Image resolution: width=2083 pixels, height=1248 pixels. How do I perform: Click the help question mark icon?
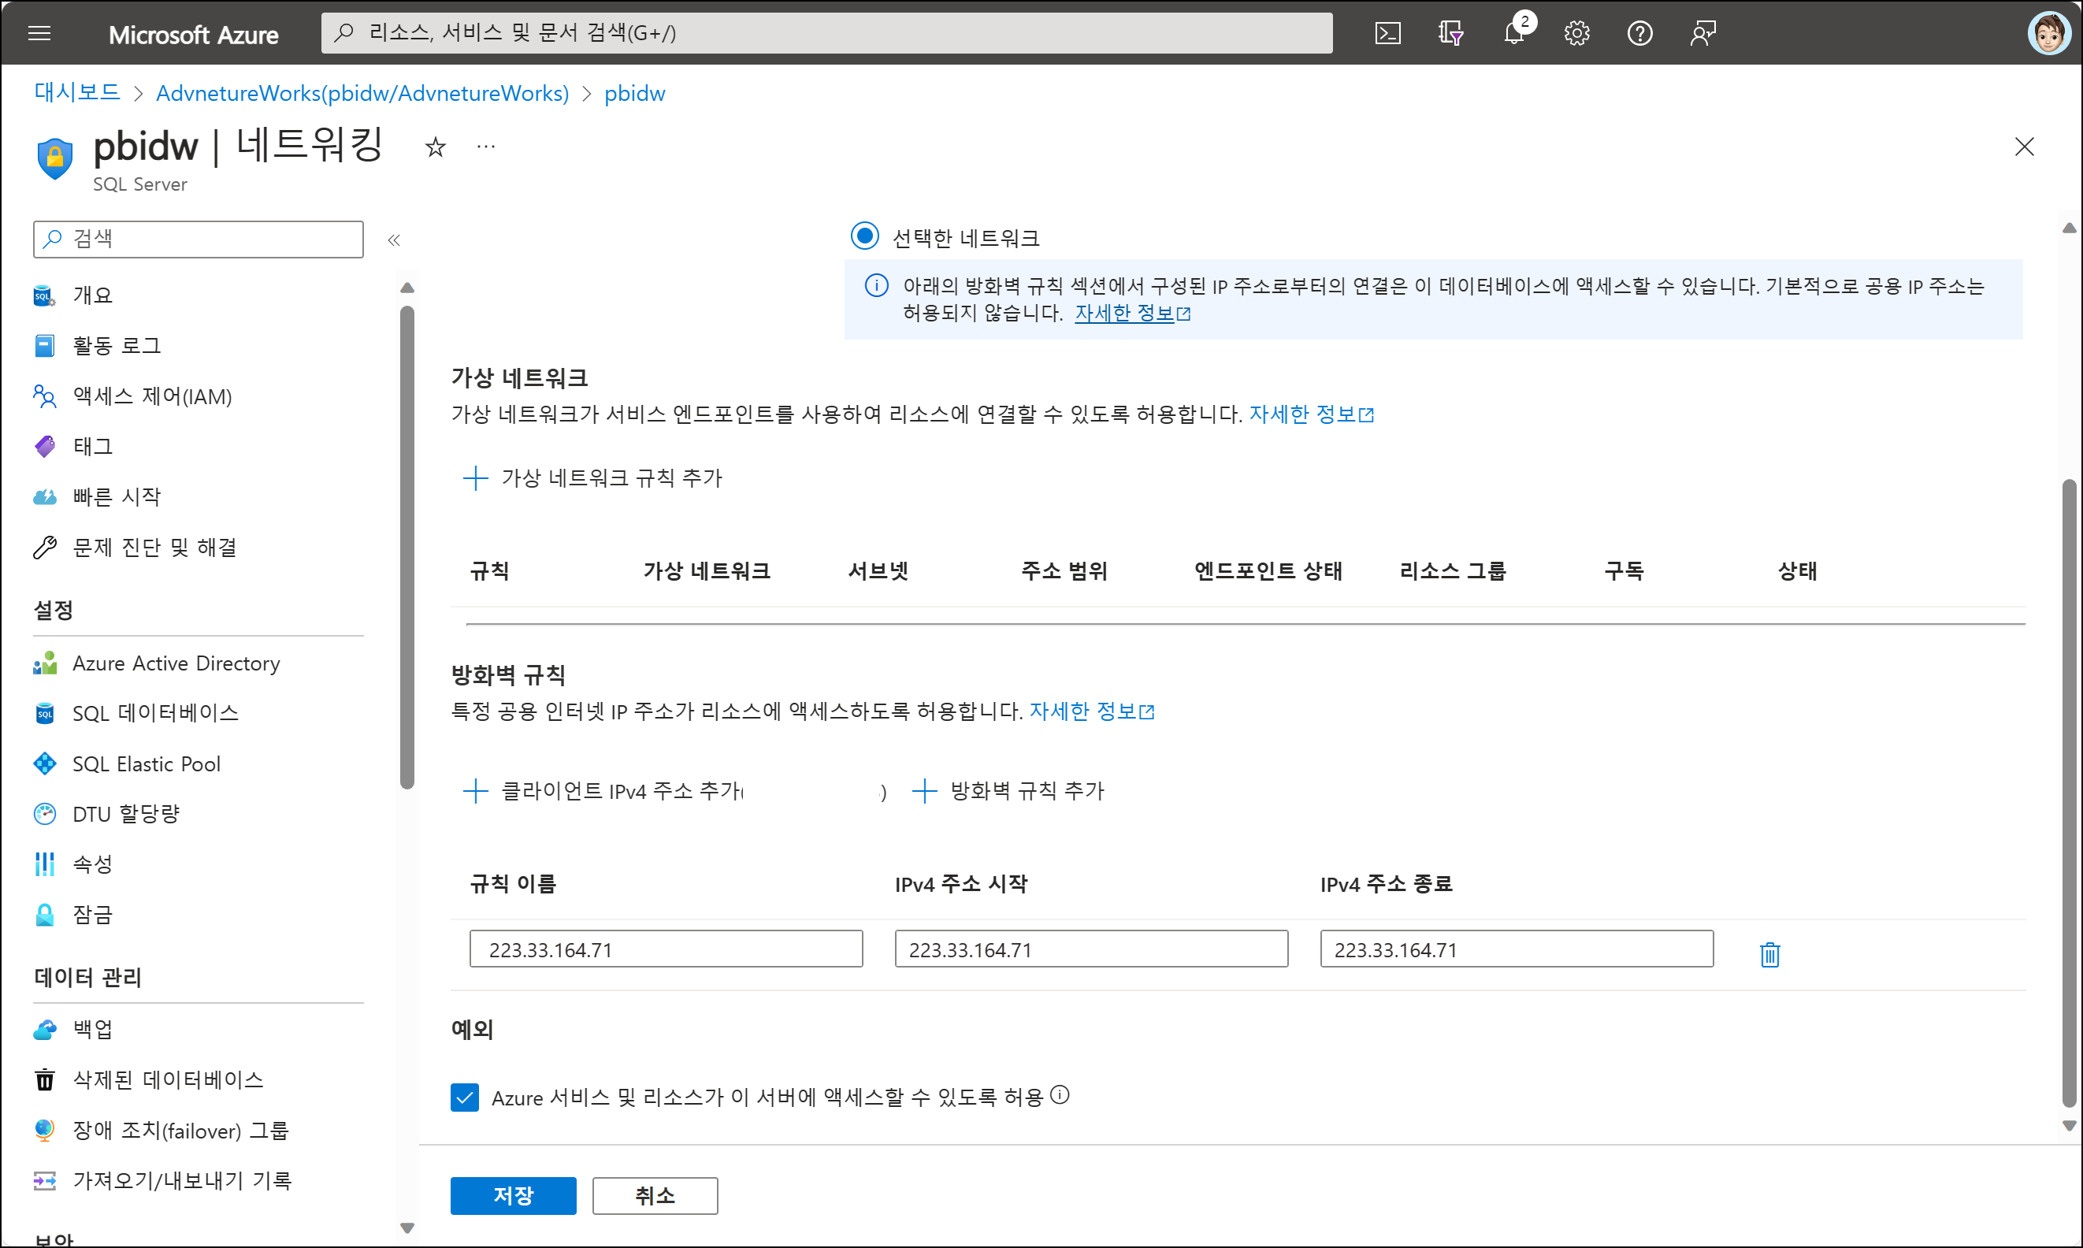pos(1639,34)
